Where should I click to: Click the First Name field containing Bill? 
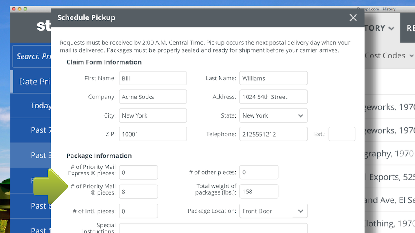tap(153, 78)
